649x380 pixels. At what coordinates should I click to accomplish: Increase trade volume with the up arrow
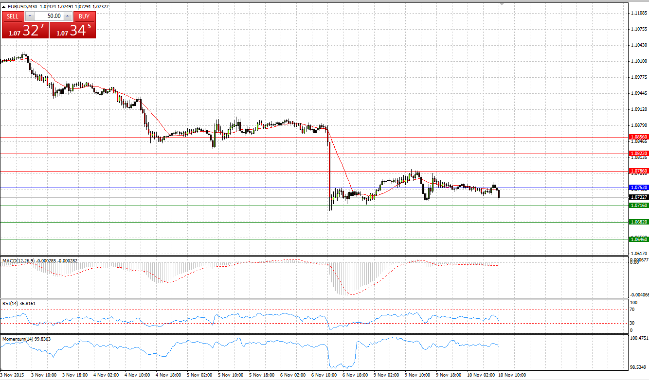(67, 16)
